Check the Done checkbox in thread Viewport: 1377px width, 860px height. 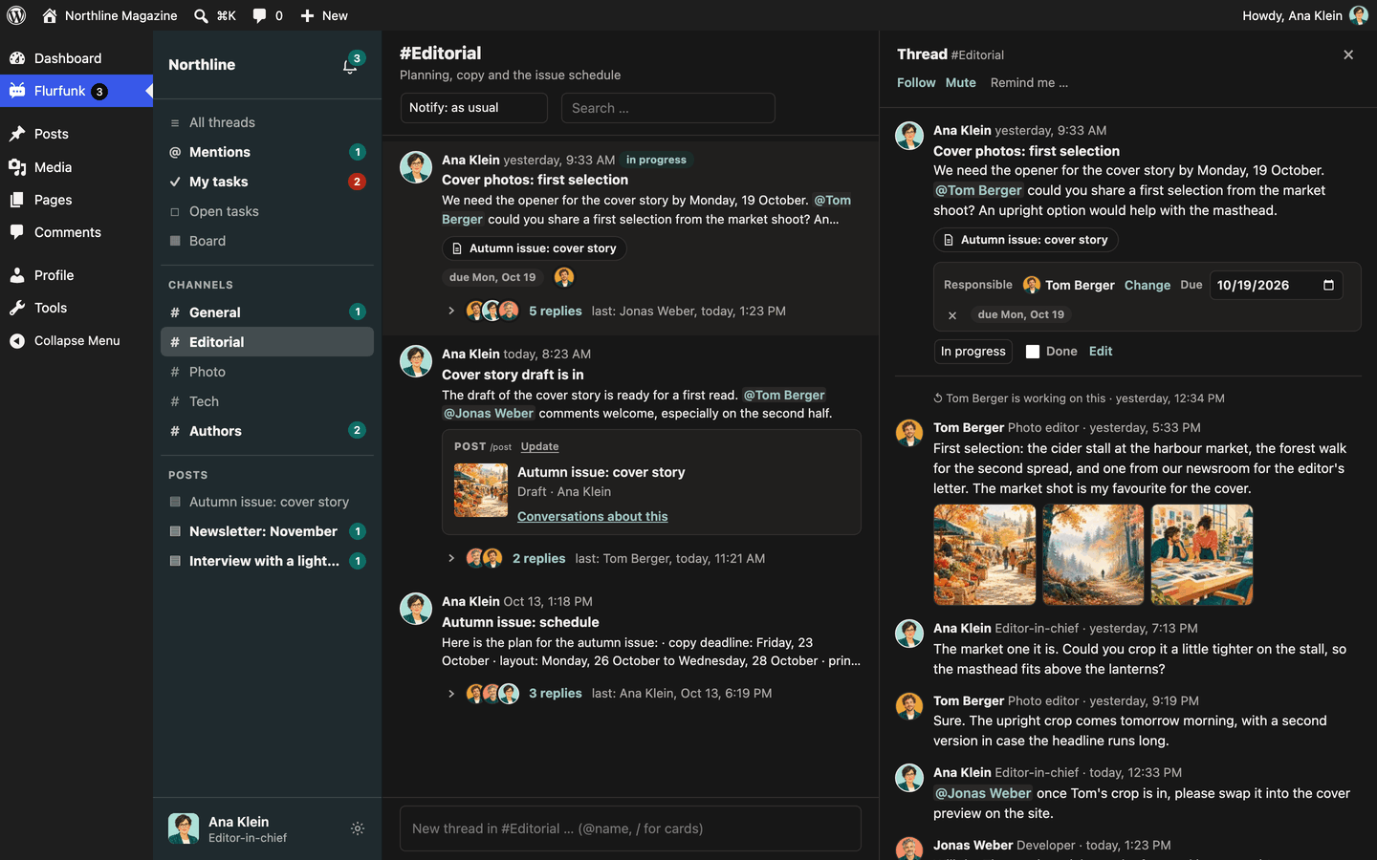click(x=1033, y=352)
